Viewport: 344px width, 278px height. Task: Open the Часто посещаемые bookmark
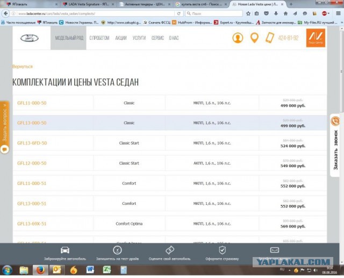click(18, 23)
